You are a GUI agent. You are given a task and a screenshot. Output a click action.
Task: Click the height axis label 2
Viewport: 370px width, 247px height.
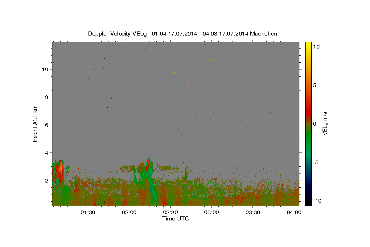click(x=47, y=180)
